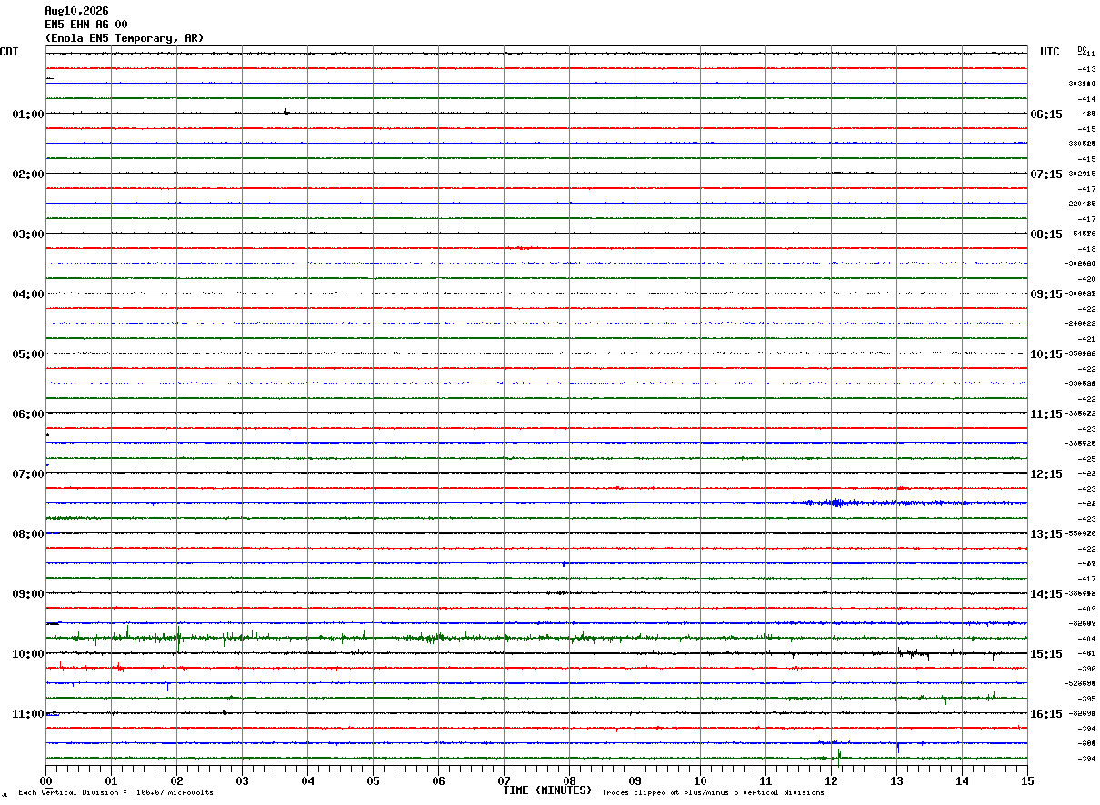This screenshot has width=1100, height=805.
Task: Click the 01:00 CDT time label
Action: tap(28, 114)
